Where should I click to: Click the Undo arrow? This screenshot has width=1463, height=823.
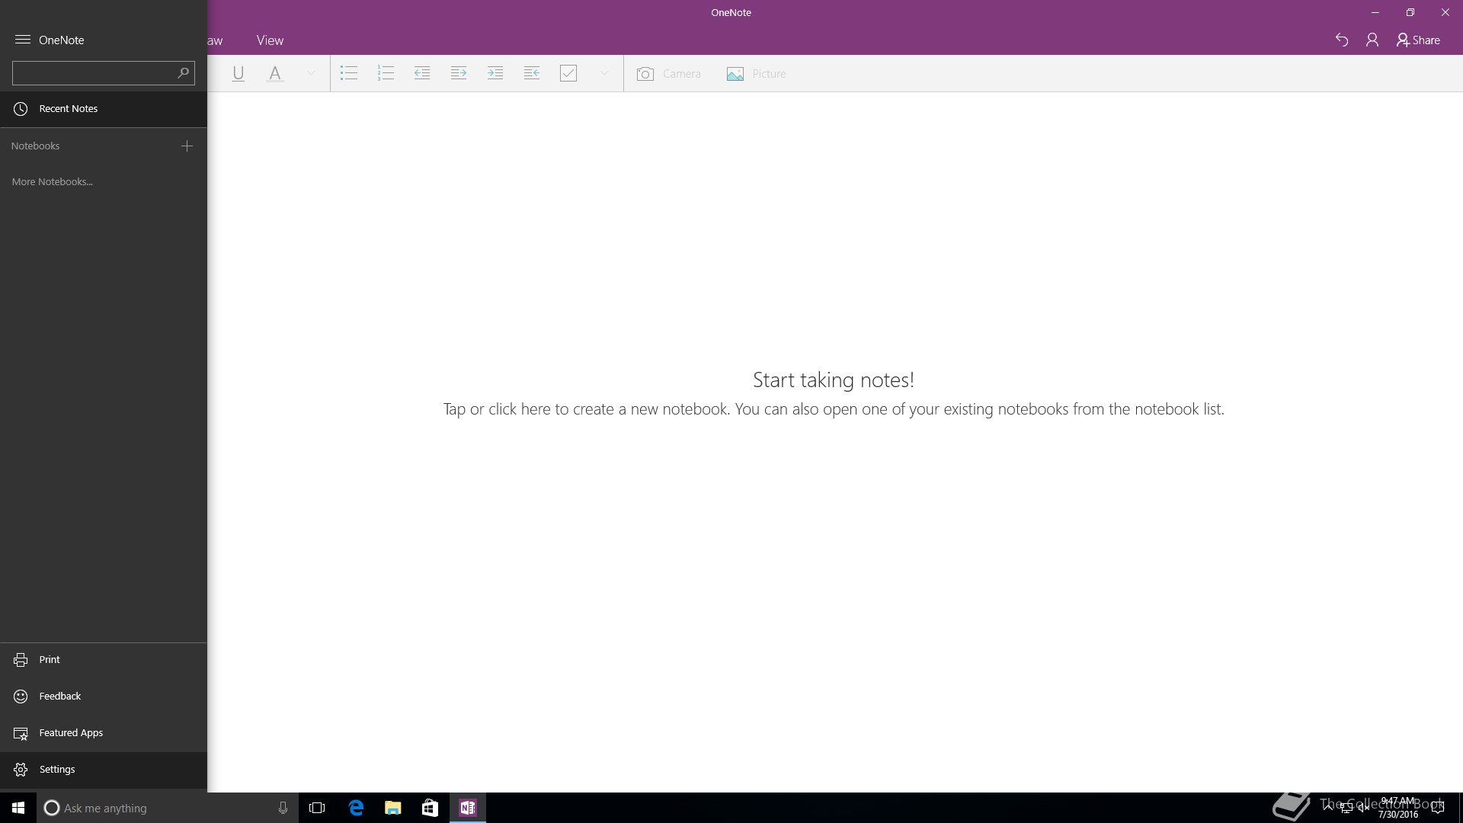coord(1342,40)
